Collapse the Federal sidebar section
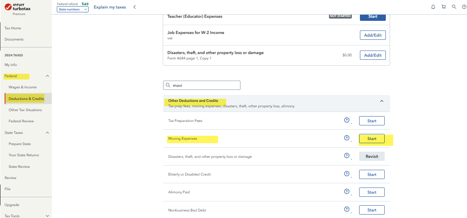The height and width of the screenshot is (218, 467). point(47,76)
